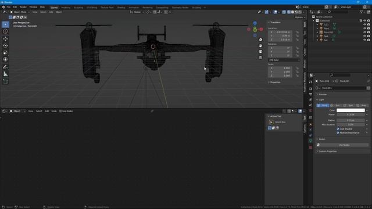
Task: Open the XYZ Euler rotation mode dropdown
Action: pos(284,60)
